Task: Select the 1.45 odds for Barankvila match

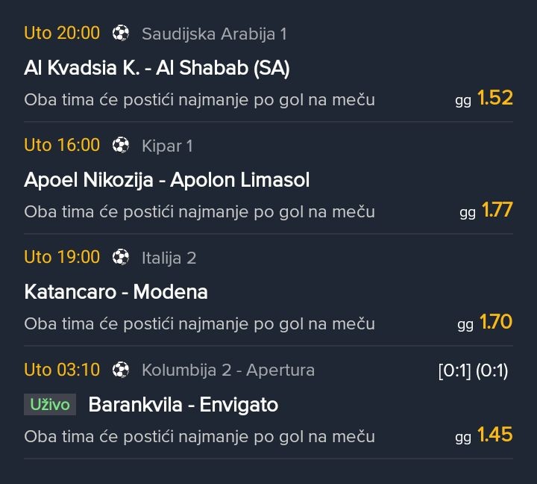Action: [494, 434]
